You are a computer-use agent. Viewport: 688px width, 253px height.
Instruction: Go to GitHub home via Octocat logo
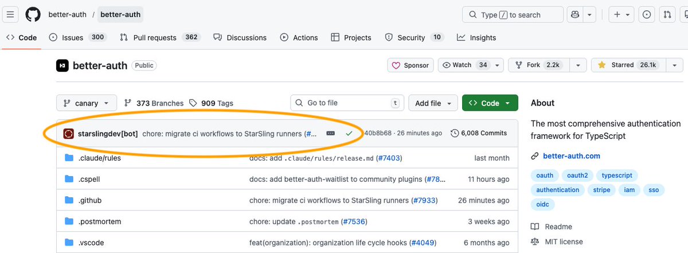[33, 14]
